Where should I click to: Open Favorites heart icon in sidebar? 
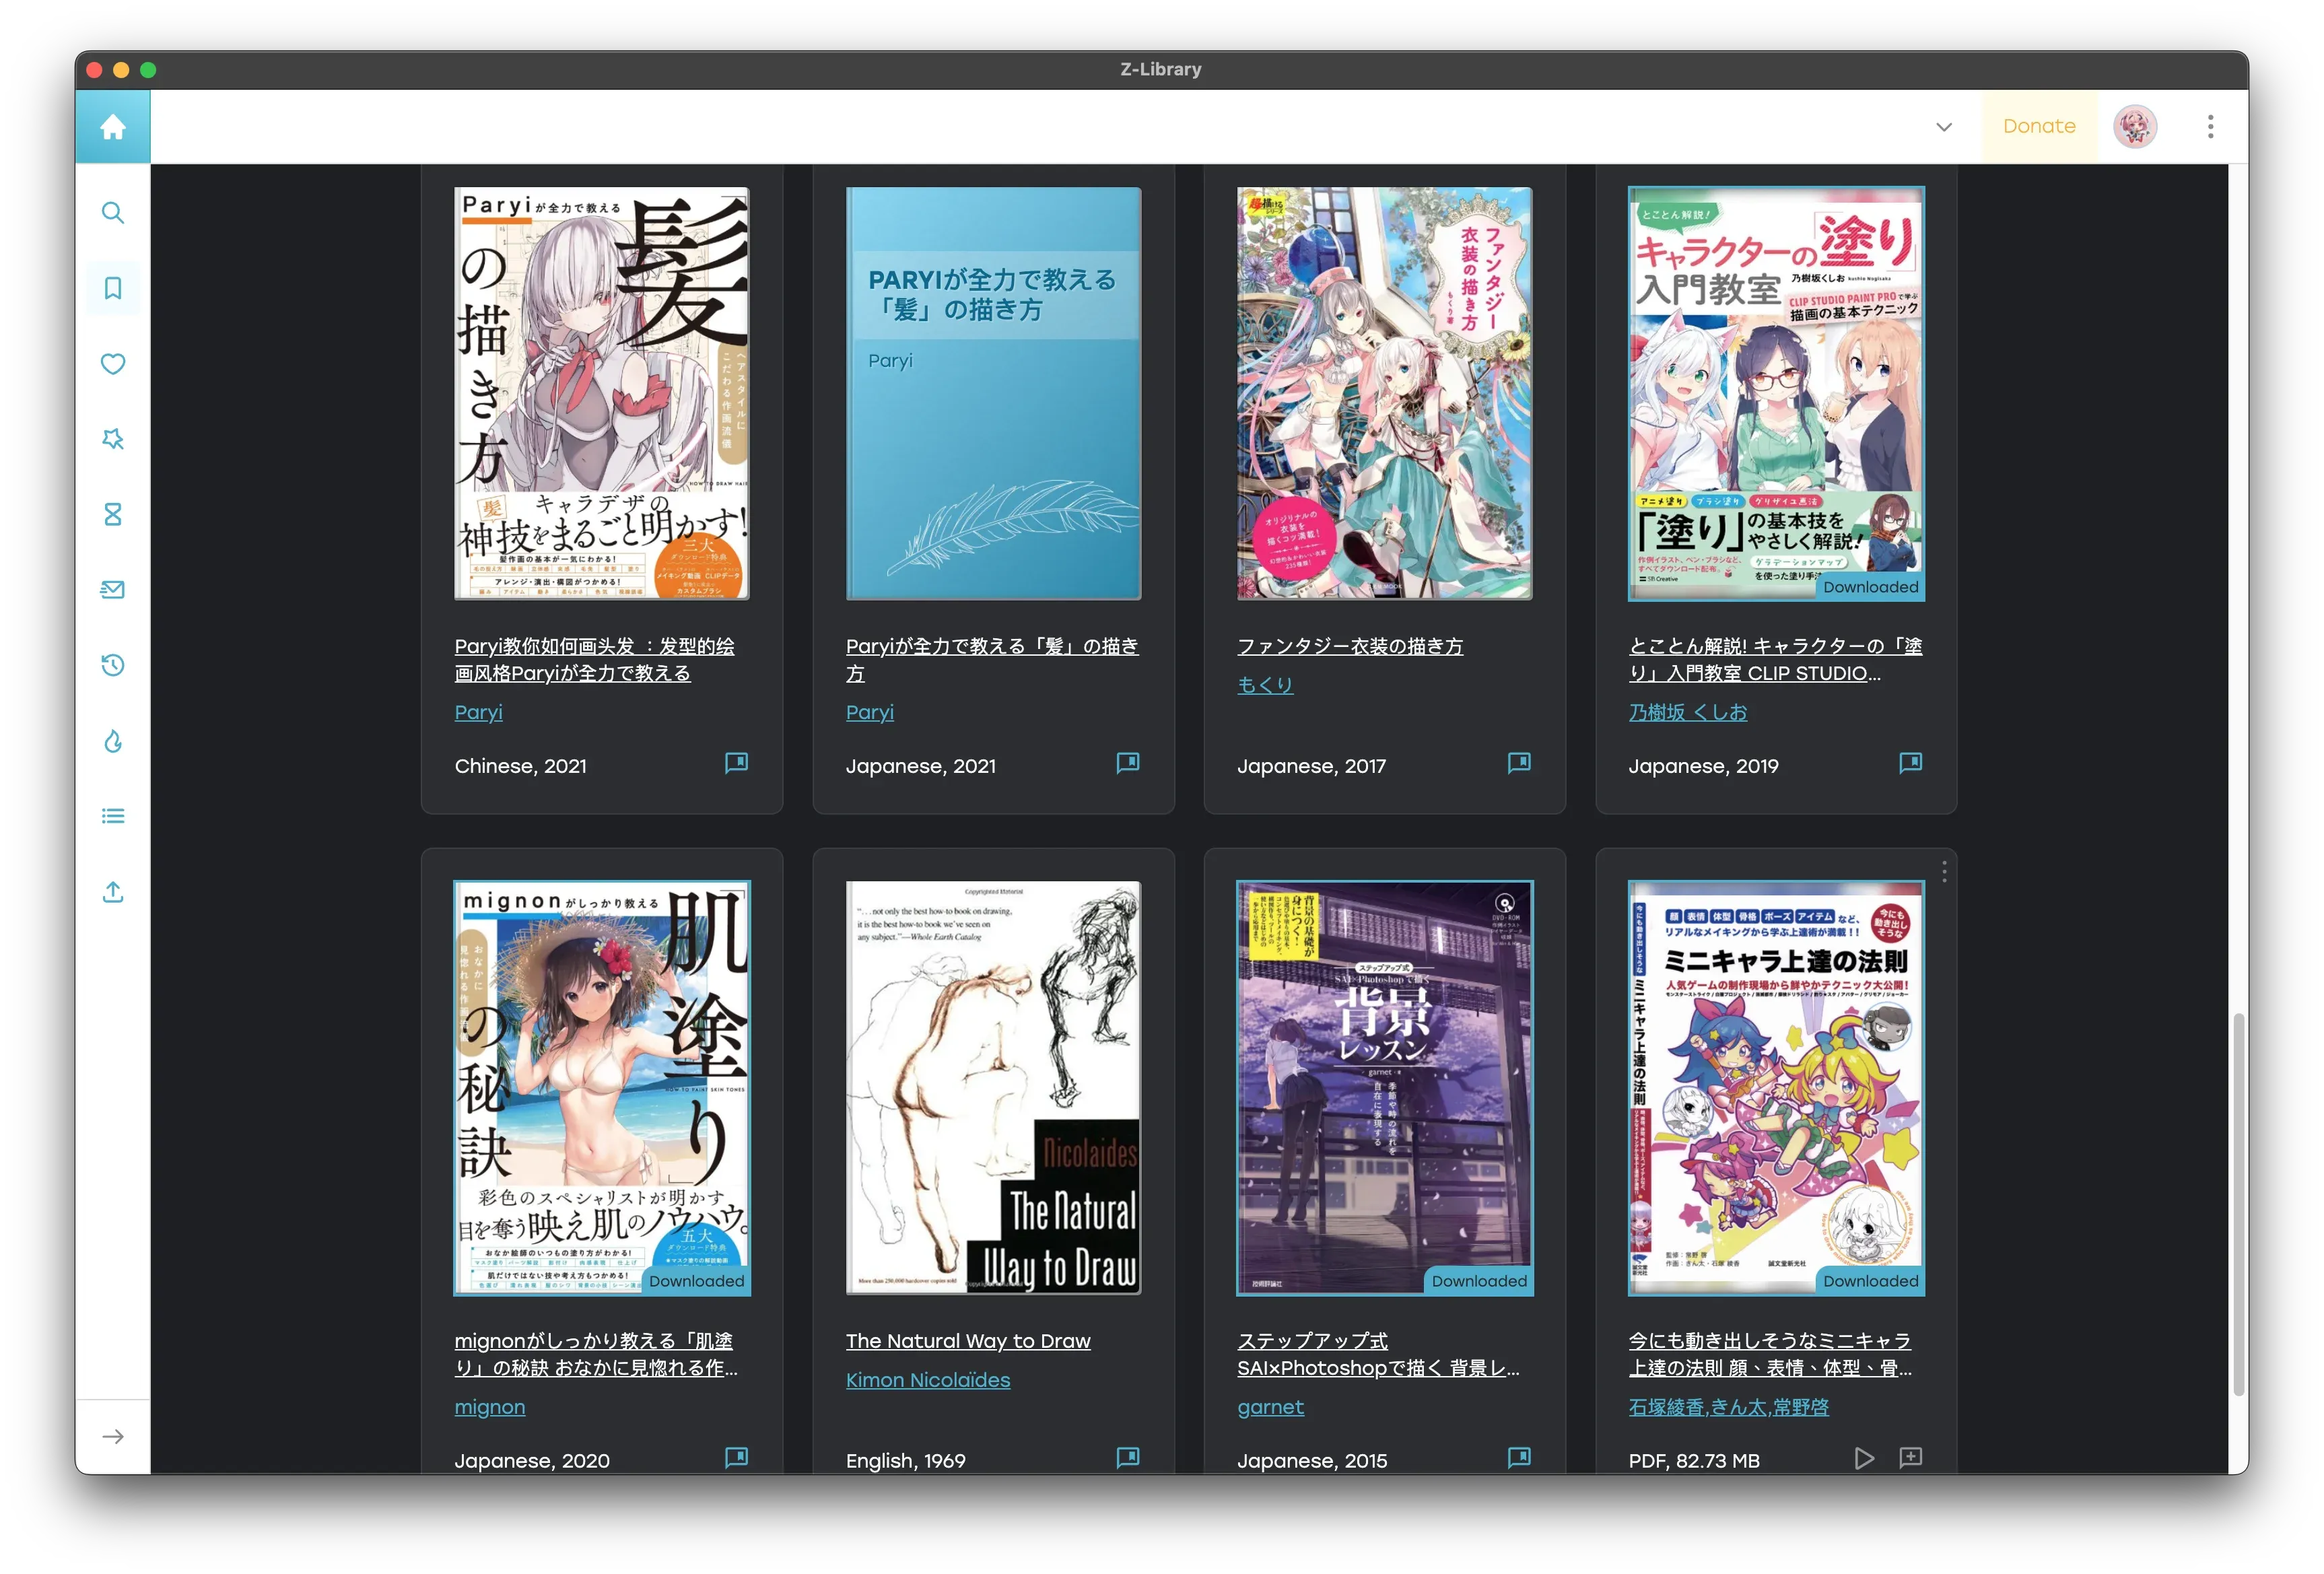point(113,364)
